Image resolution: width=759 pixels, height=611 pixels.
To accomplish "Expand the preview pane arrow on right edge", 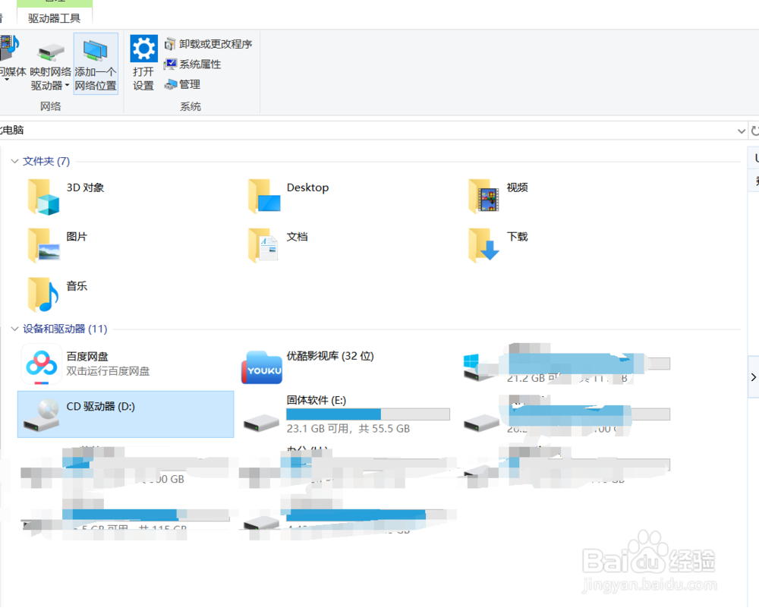I will click(753, 376).
